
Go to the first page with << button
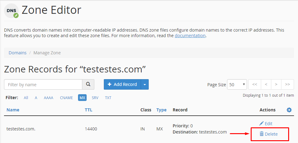pos(255,84)
